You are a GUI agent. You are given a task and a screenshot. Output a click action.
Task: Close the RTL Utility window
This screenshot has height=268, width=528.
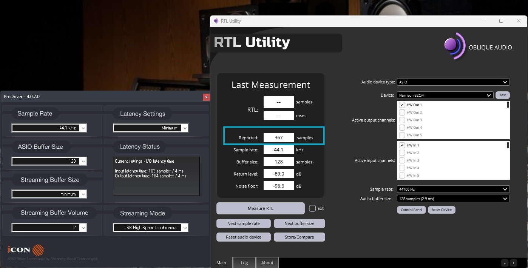pos(519,21)
